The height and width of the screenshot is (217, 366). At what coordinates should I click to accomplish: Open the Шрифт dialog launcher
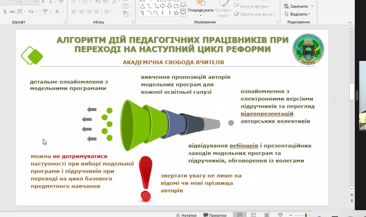[x=65, y=22]
